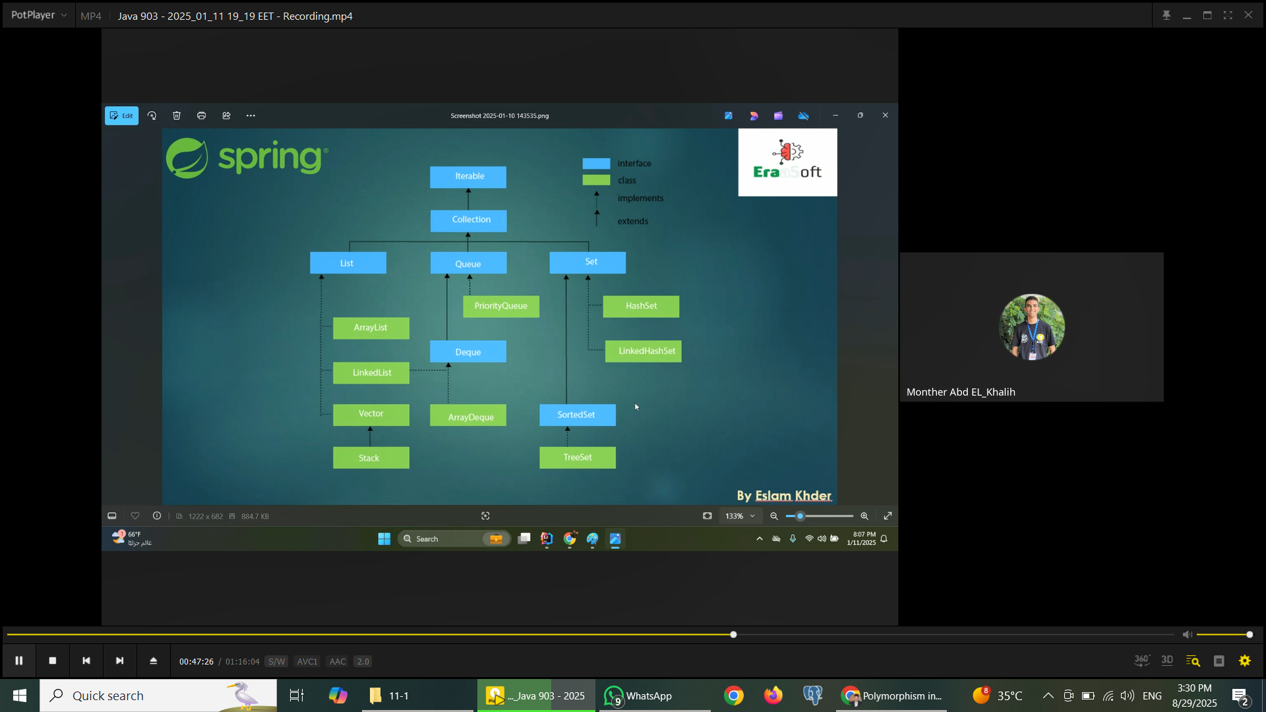Pin the PotPlayer window on top
This screenshot has height=712, width=1266.
1166,15
